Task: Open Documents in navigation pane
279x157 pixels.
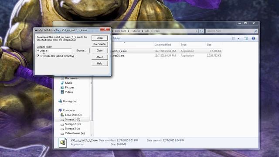Action: point(71,78)
